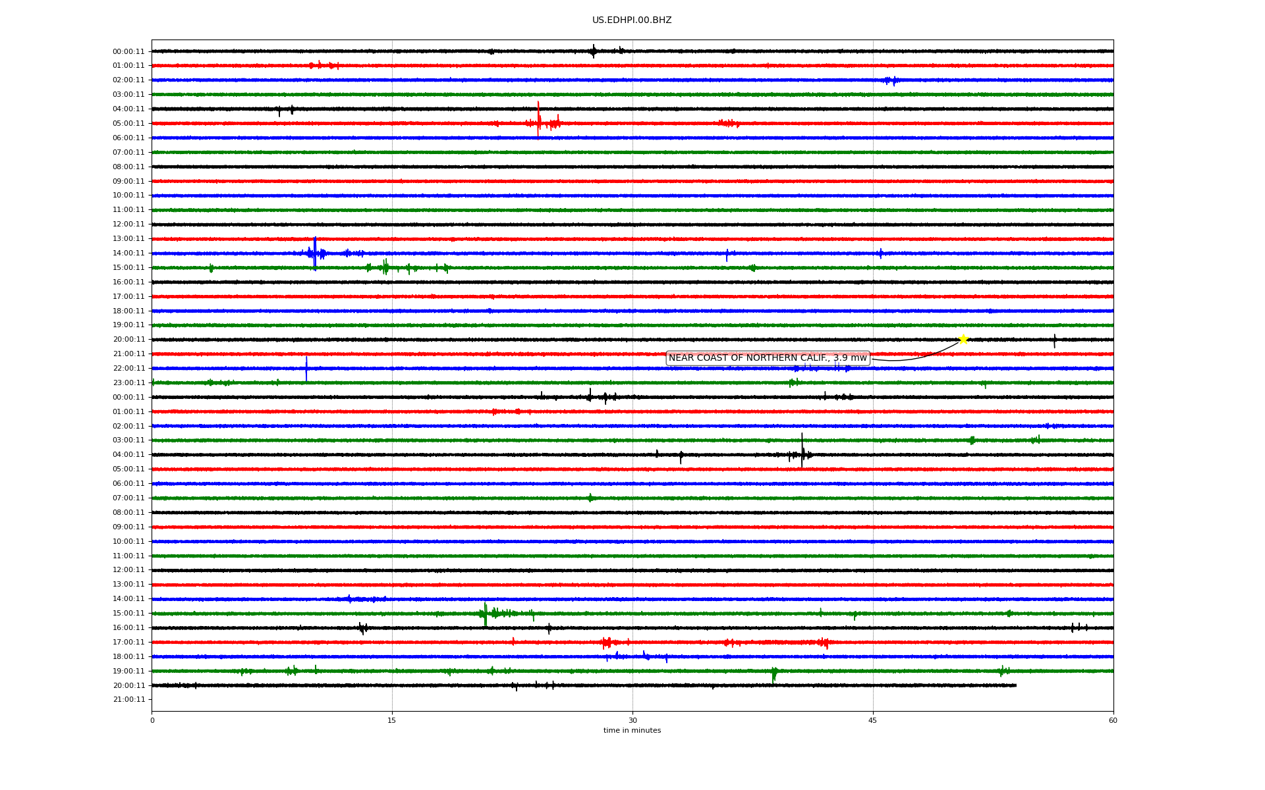
Task: Click the large red spike on first 05:00:11 trace
Action: pos(538,120)
